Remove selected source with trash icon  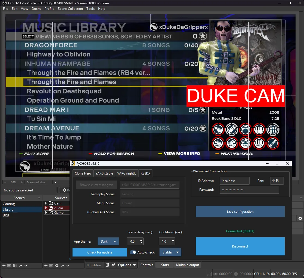[51, 265]
